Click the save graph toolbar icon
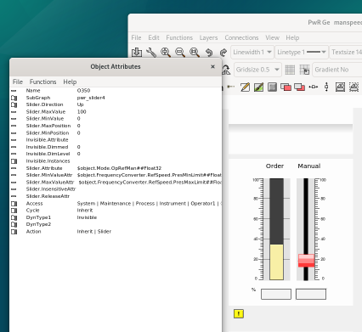 [137, 53]
